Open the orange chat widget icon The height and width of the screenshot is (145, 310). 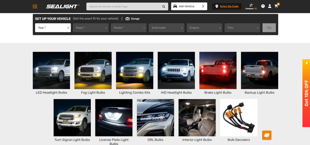pos(267,135)
